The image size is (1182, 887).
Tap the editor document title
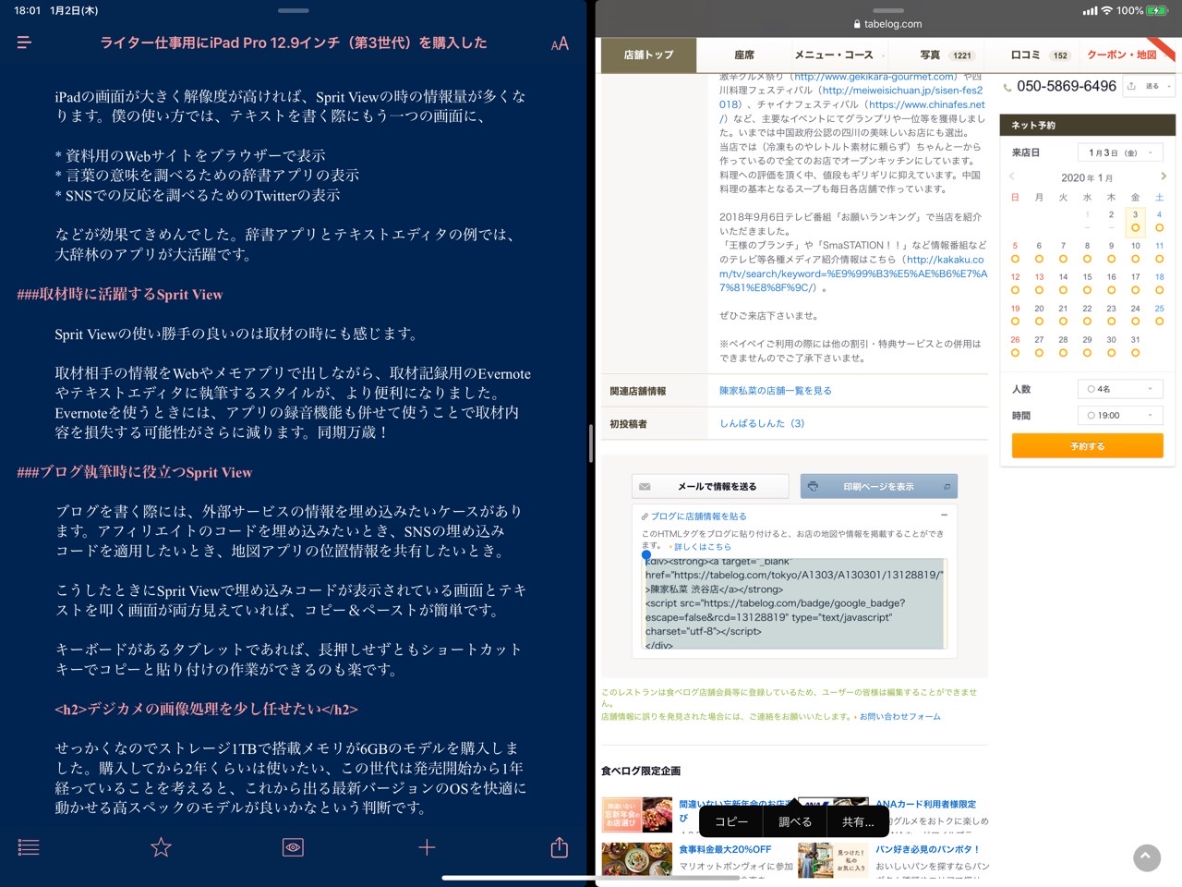point(294,43)
